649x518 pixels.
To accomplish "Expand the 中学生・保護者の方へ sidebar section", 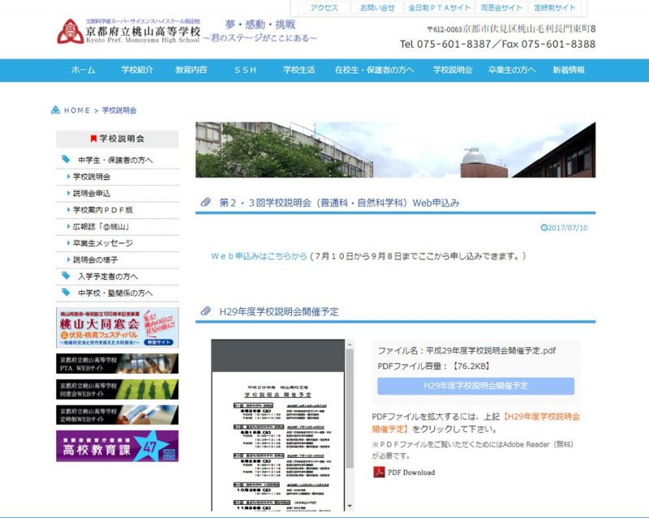I will point(115,160).
